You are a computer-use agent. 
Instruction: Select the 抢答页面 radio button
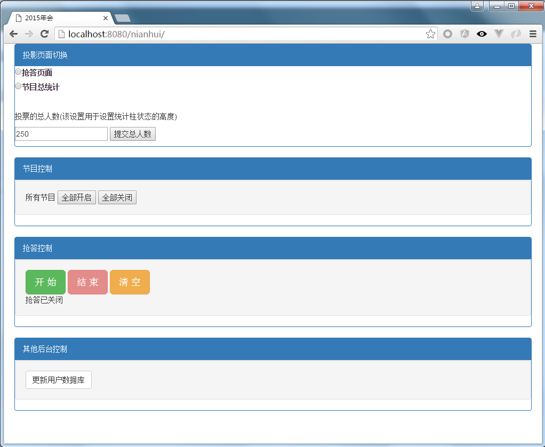coord(18,71)
